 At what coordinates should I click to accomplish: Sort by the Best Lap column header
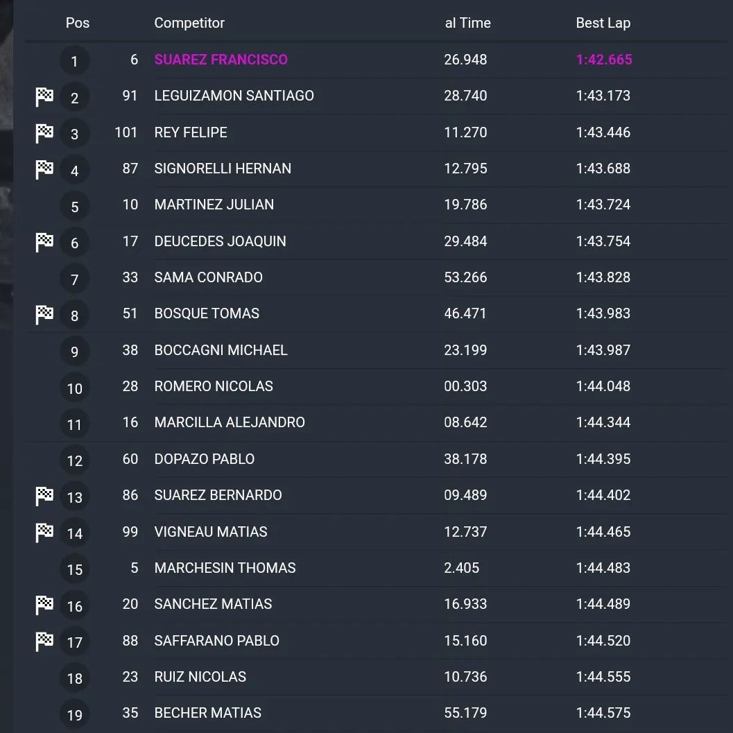pyautogui.click(x=603, y=23)
